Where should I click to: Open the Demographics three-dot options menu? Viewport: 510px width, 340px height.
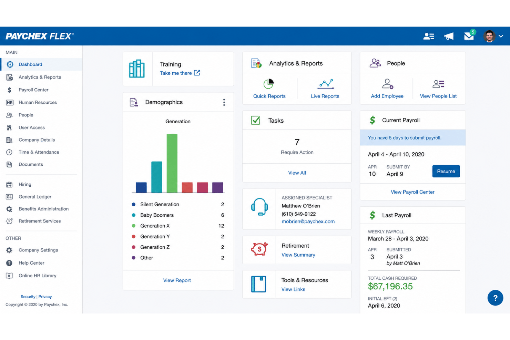(224, 102)
